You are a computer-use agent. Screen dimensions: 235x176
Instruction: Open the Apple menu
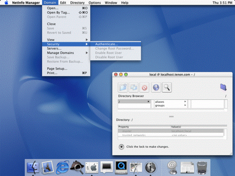pyautogui.click(x=6, y=3)
